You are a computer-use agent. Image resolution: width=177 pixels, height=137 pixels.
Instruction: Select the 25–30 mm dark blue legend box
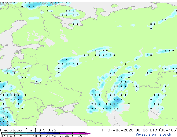tap(56, 133)
